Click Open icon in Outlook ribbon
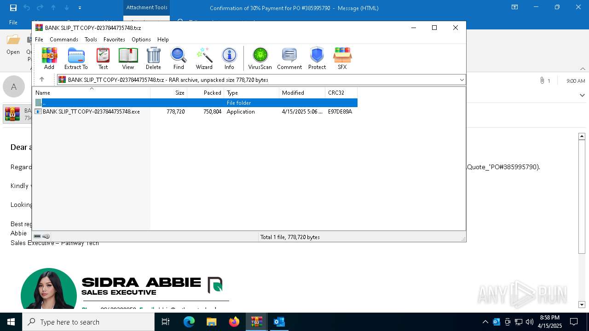 point(13,45)
